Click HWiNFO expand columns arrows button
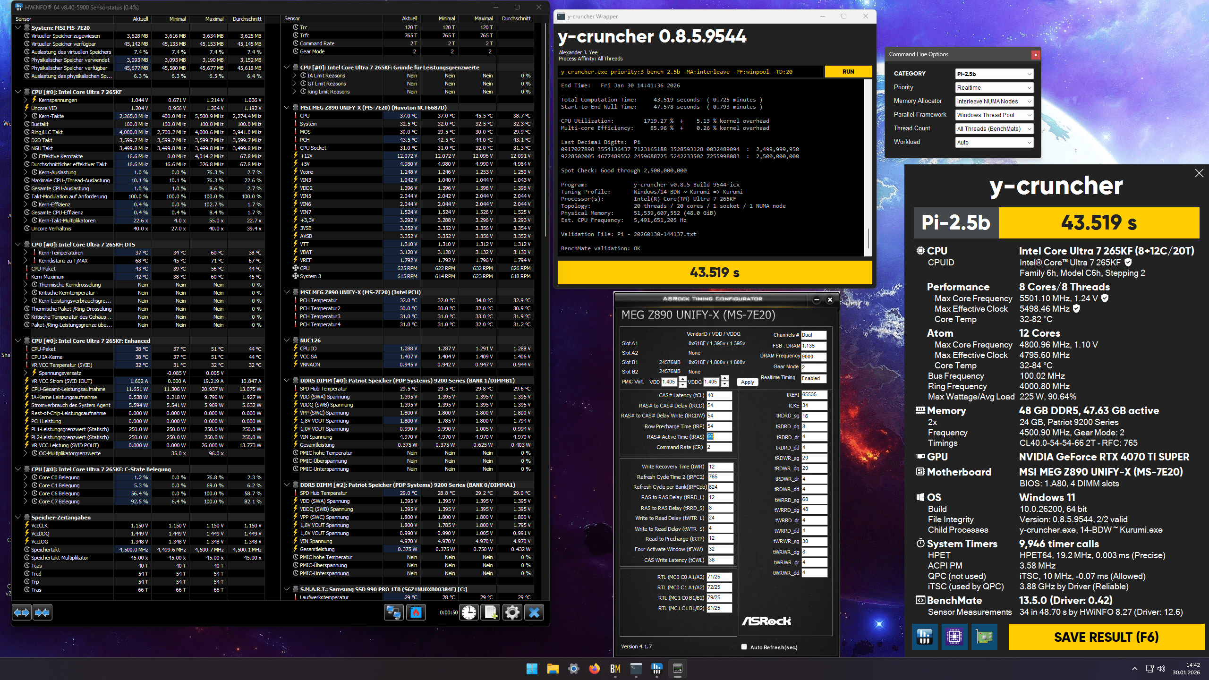 tap(22, 612)
